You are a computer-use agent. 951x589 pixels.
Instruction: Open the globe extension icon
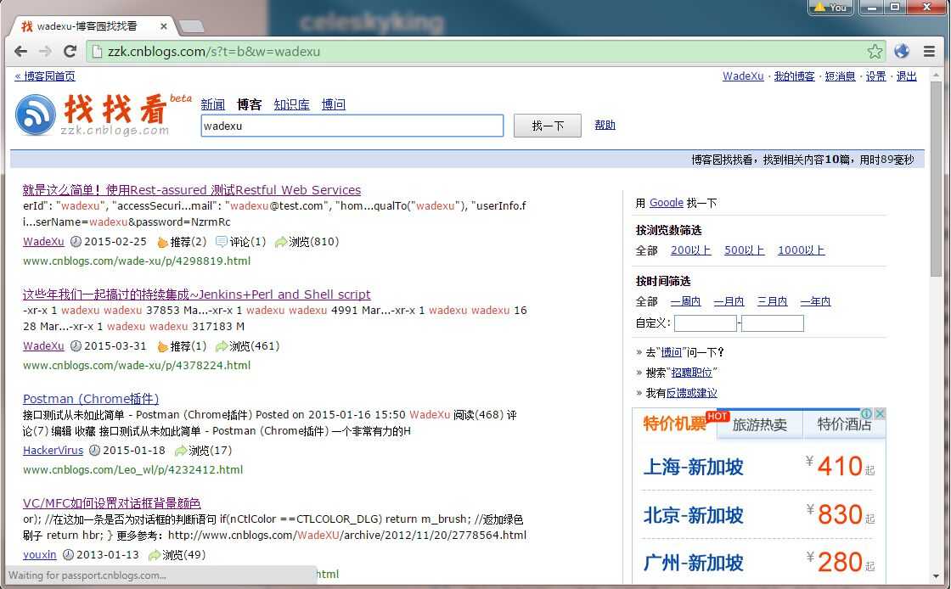coord(902,52)
